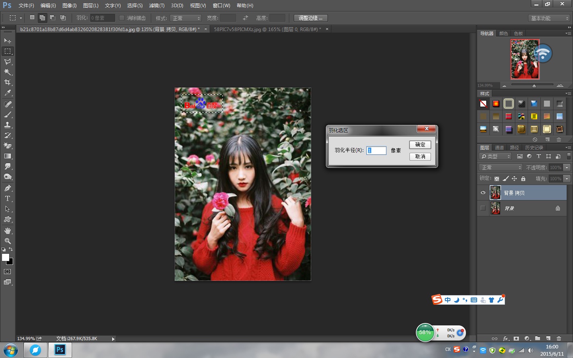Screen dimensions: 573x358
Task: Open the Layers panel flyout menu
Action: [x=568, y=147]
